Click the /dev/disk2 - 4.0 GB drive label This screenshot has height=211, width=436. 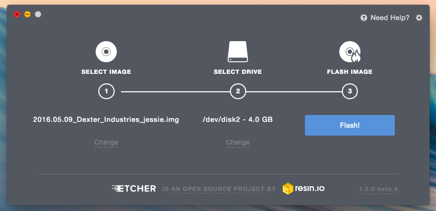(238, 119)
